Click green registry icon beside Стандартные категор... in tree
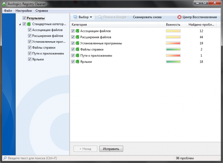This screenshot has width=223, height=163. (x=29, y=24)
